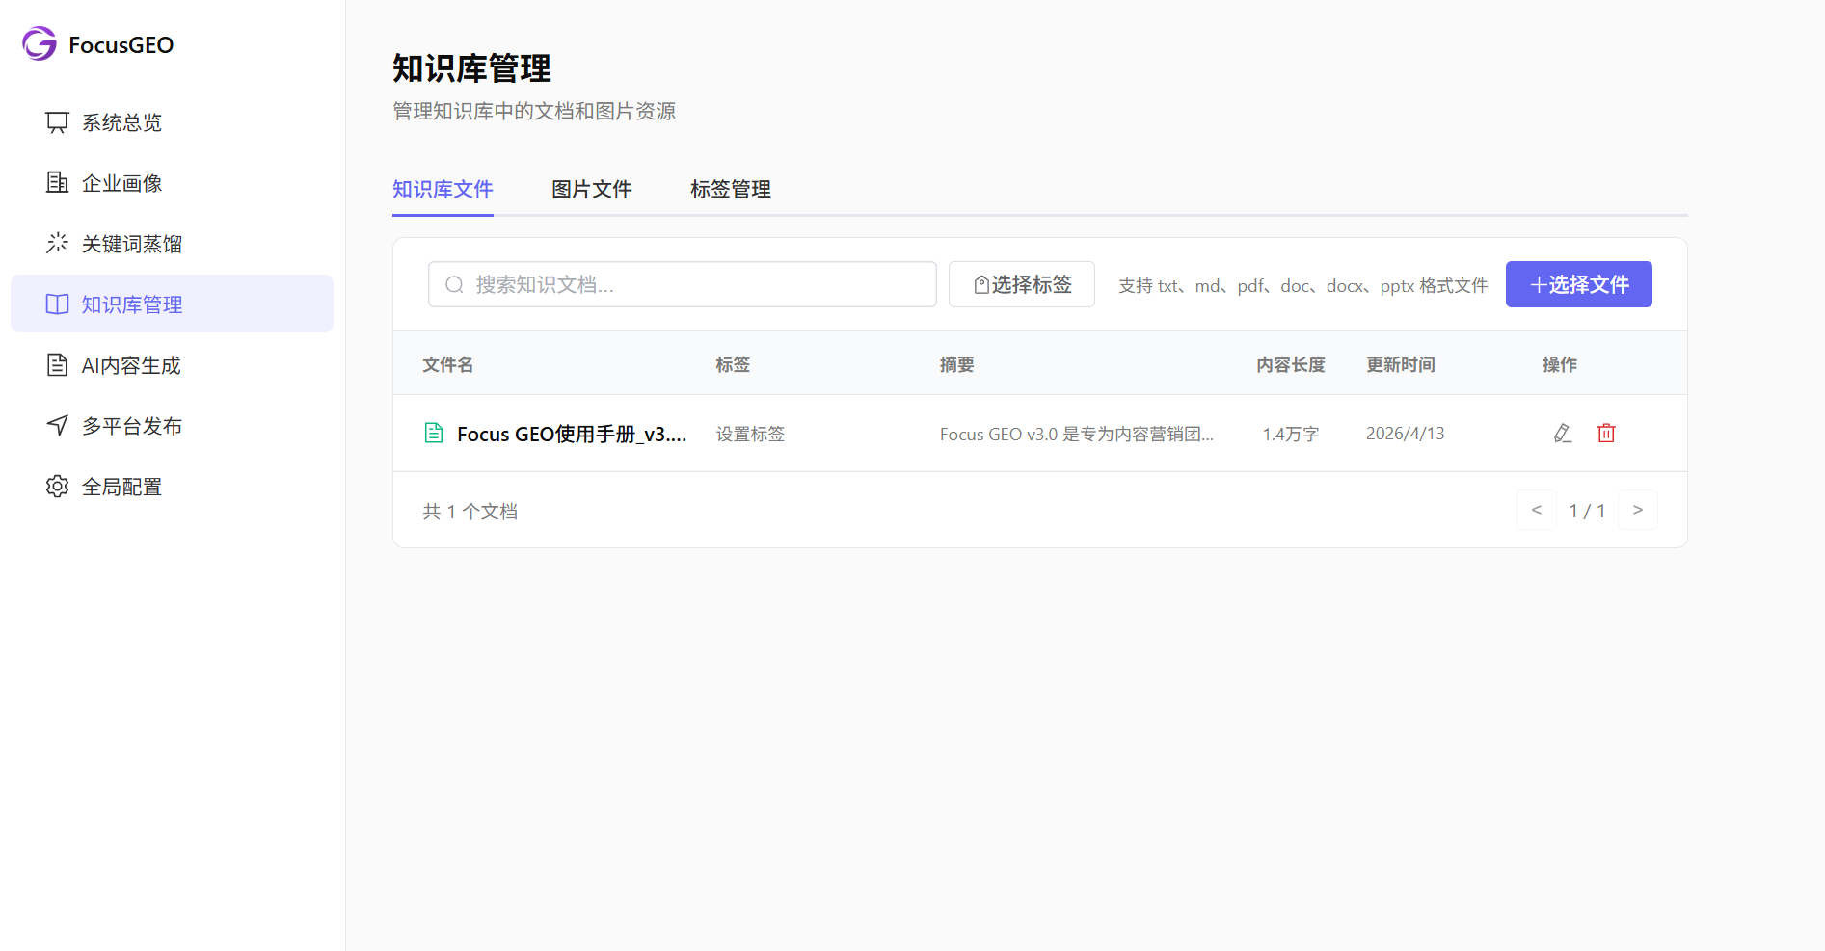The height and width of the screenshot is (951, 1825).
Task: Click the 知识库管理 book icon
Action: (x=57, y=304)
